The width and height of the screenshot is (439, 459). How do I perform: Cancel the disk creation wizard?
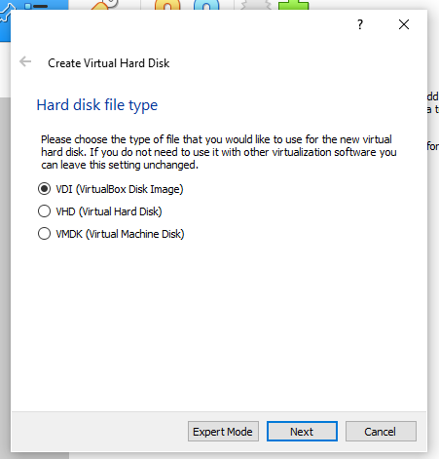(x=381, y=432)
